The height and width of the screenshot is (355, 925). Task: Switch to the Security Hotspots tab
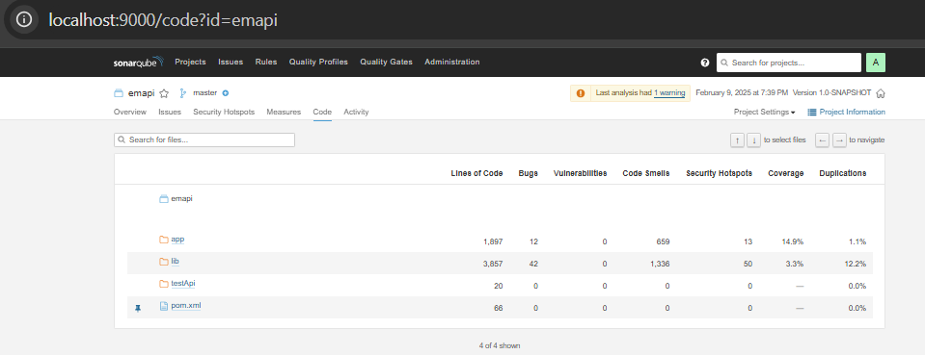(x=224, y=112)
